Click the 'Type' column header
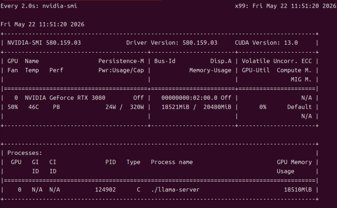 click(x=133, y=162)
